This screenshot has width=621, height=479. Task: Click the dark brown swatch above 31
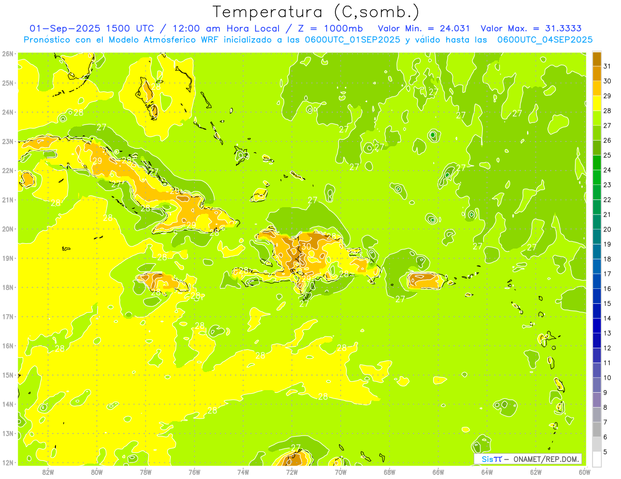click(x=597, y=59)
